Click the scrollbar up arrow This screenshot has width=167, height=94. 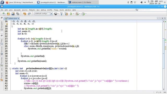[164, 21]
